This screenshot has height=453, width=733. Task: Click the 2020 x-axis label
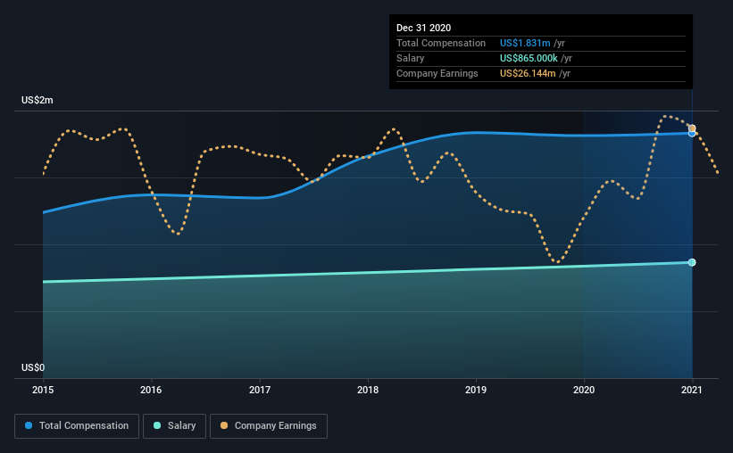[584, 390]
